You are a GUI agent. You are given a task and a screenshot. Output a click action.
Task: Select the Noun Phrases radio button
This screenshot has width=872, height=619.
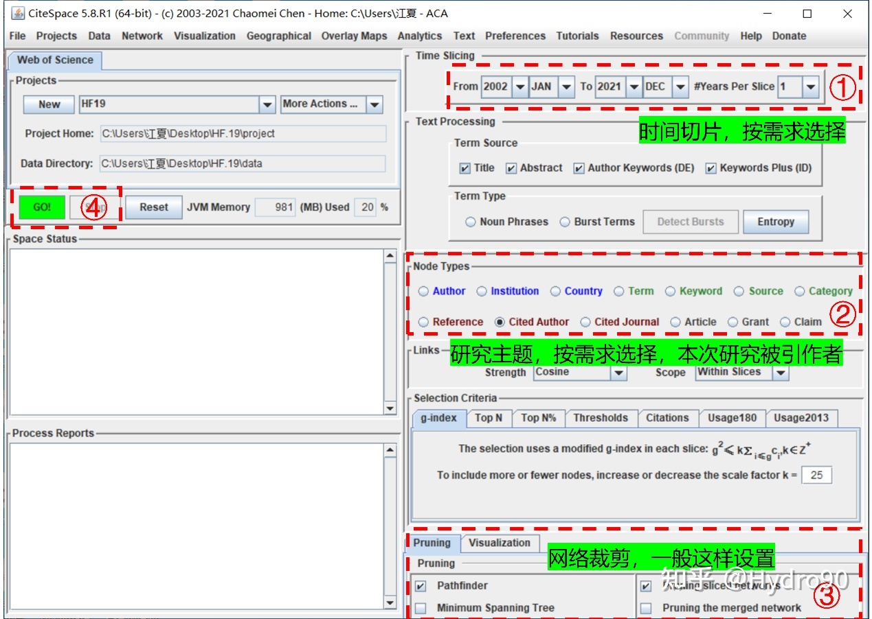471,222
